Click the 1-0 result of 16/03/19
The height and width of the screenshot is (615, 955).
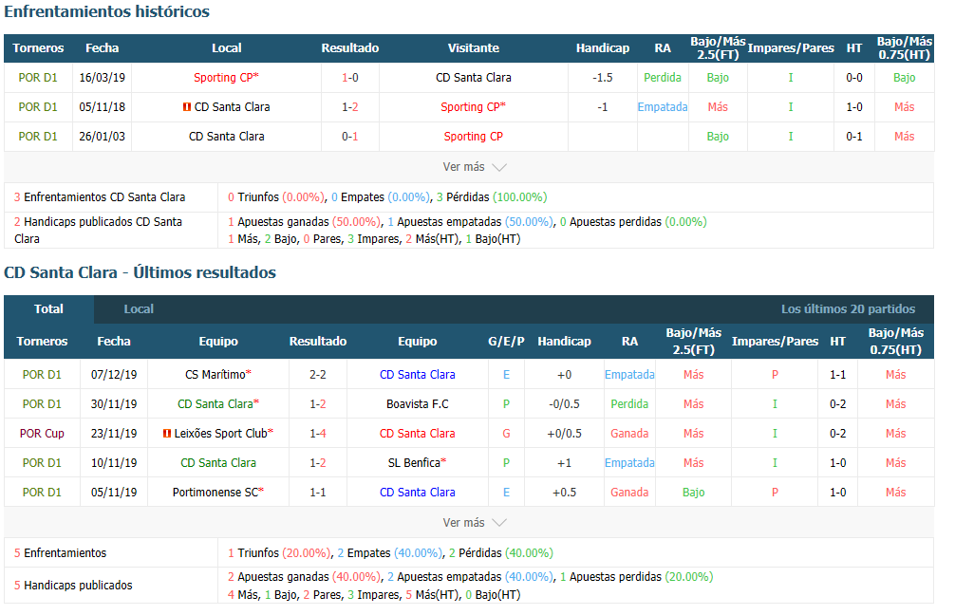[x=349, y=77]
